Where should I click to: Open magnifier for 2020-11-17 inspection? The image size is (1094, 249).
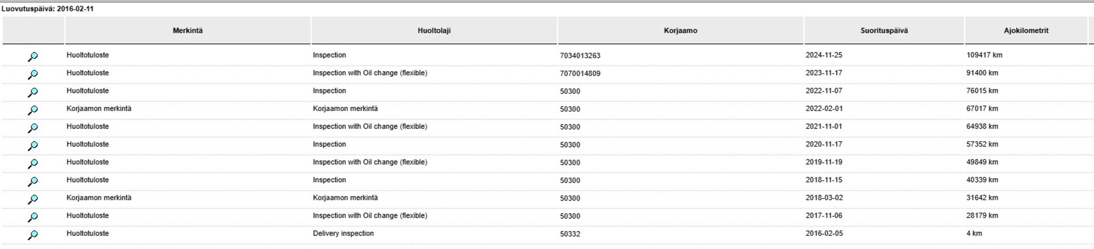(33, 145)
